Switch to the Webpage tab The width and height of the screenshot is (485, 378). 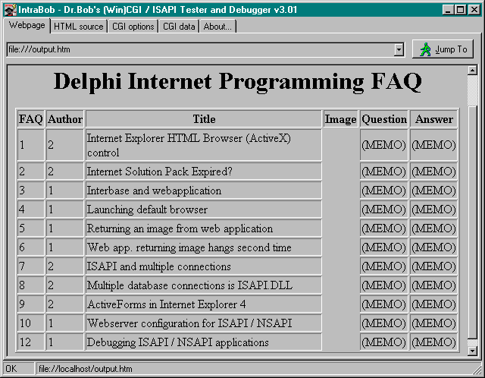pos(27,26)
